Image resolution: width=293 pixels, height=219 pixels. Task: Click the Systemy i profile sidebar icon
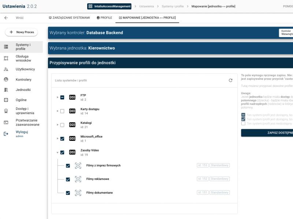6,47
